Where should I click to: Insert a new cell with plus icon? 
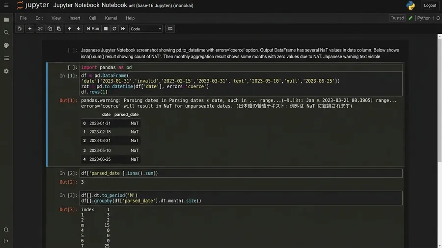coord(29,29)
